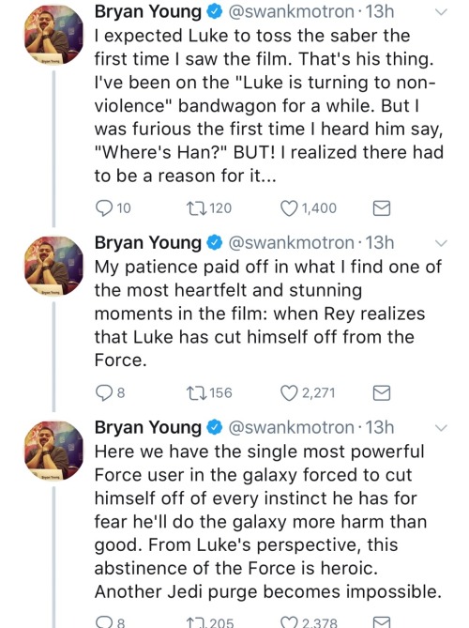Open the first tweet's dropdown chevron menu
This screenshot has width=469, height=628.
[440, 12]
